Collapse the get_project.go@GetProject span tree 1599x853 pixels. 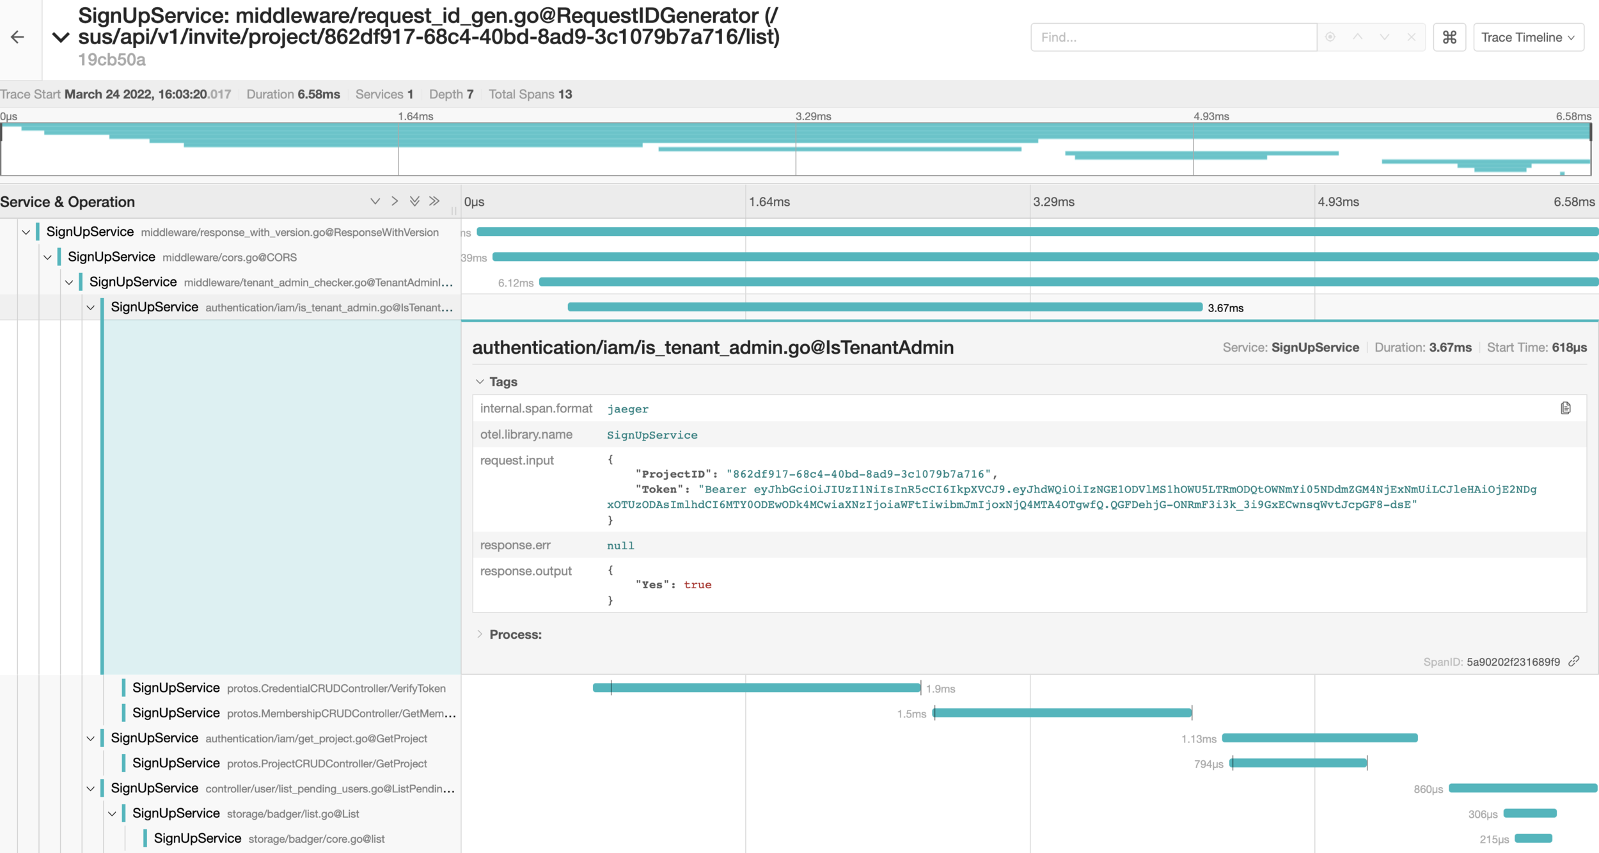[91, 739]
